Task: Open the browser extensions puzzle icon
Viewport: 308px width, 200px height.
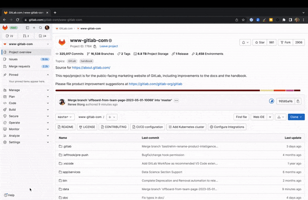Action: [x=284, y=20]
